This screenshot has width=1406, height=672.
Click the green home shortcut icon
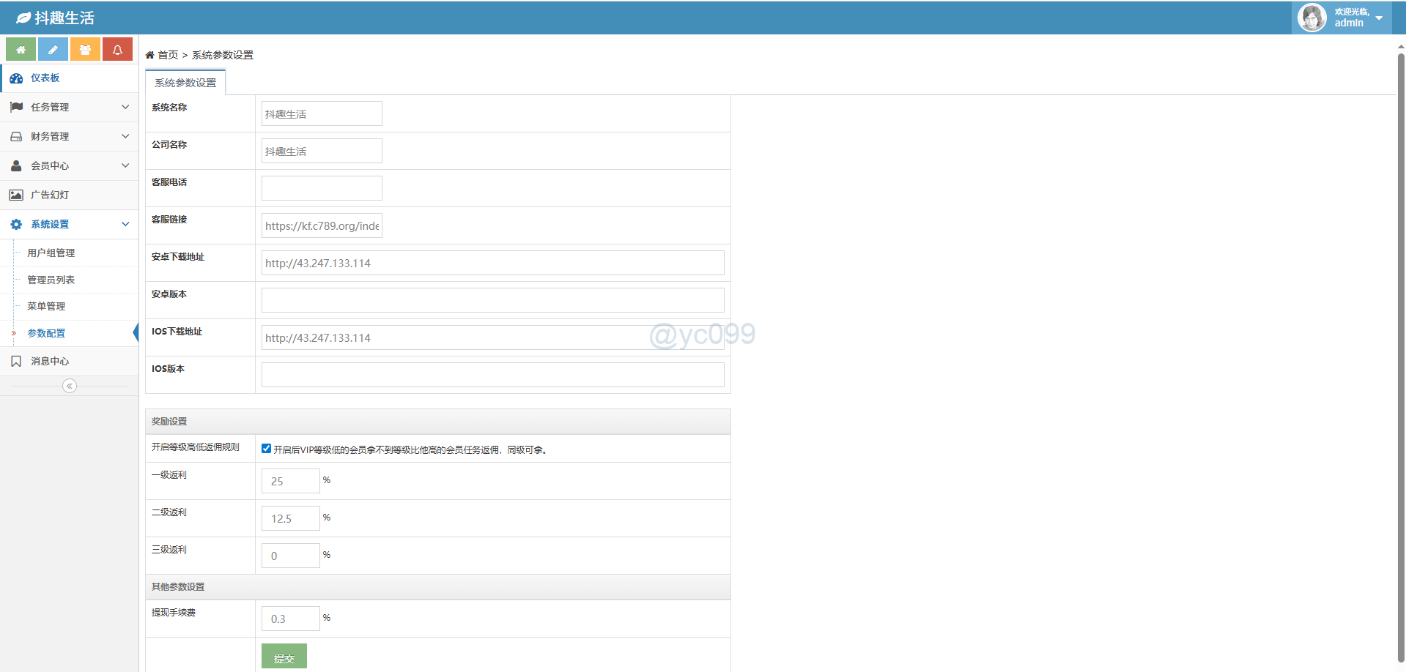coord(21,50)
